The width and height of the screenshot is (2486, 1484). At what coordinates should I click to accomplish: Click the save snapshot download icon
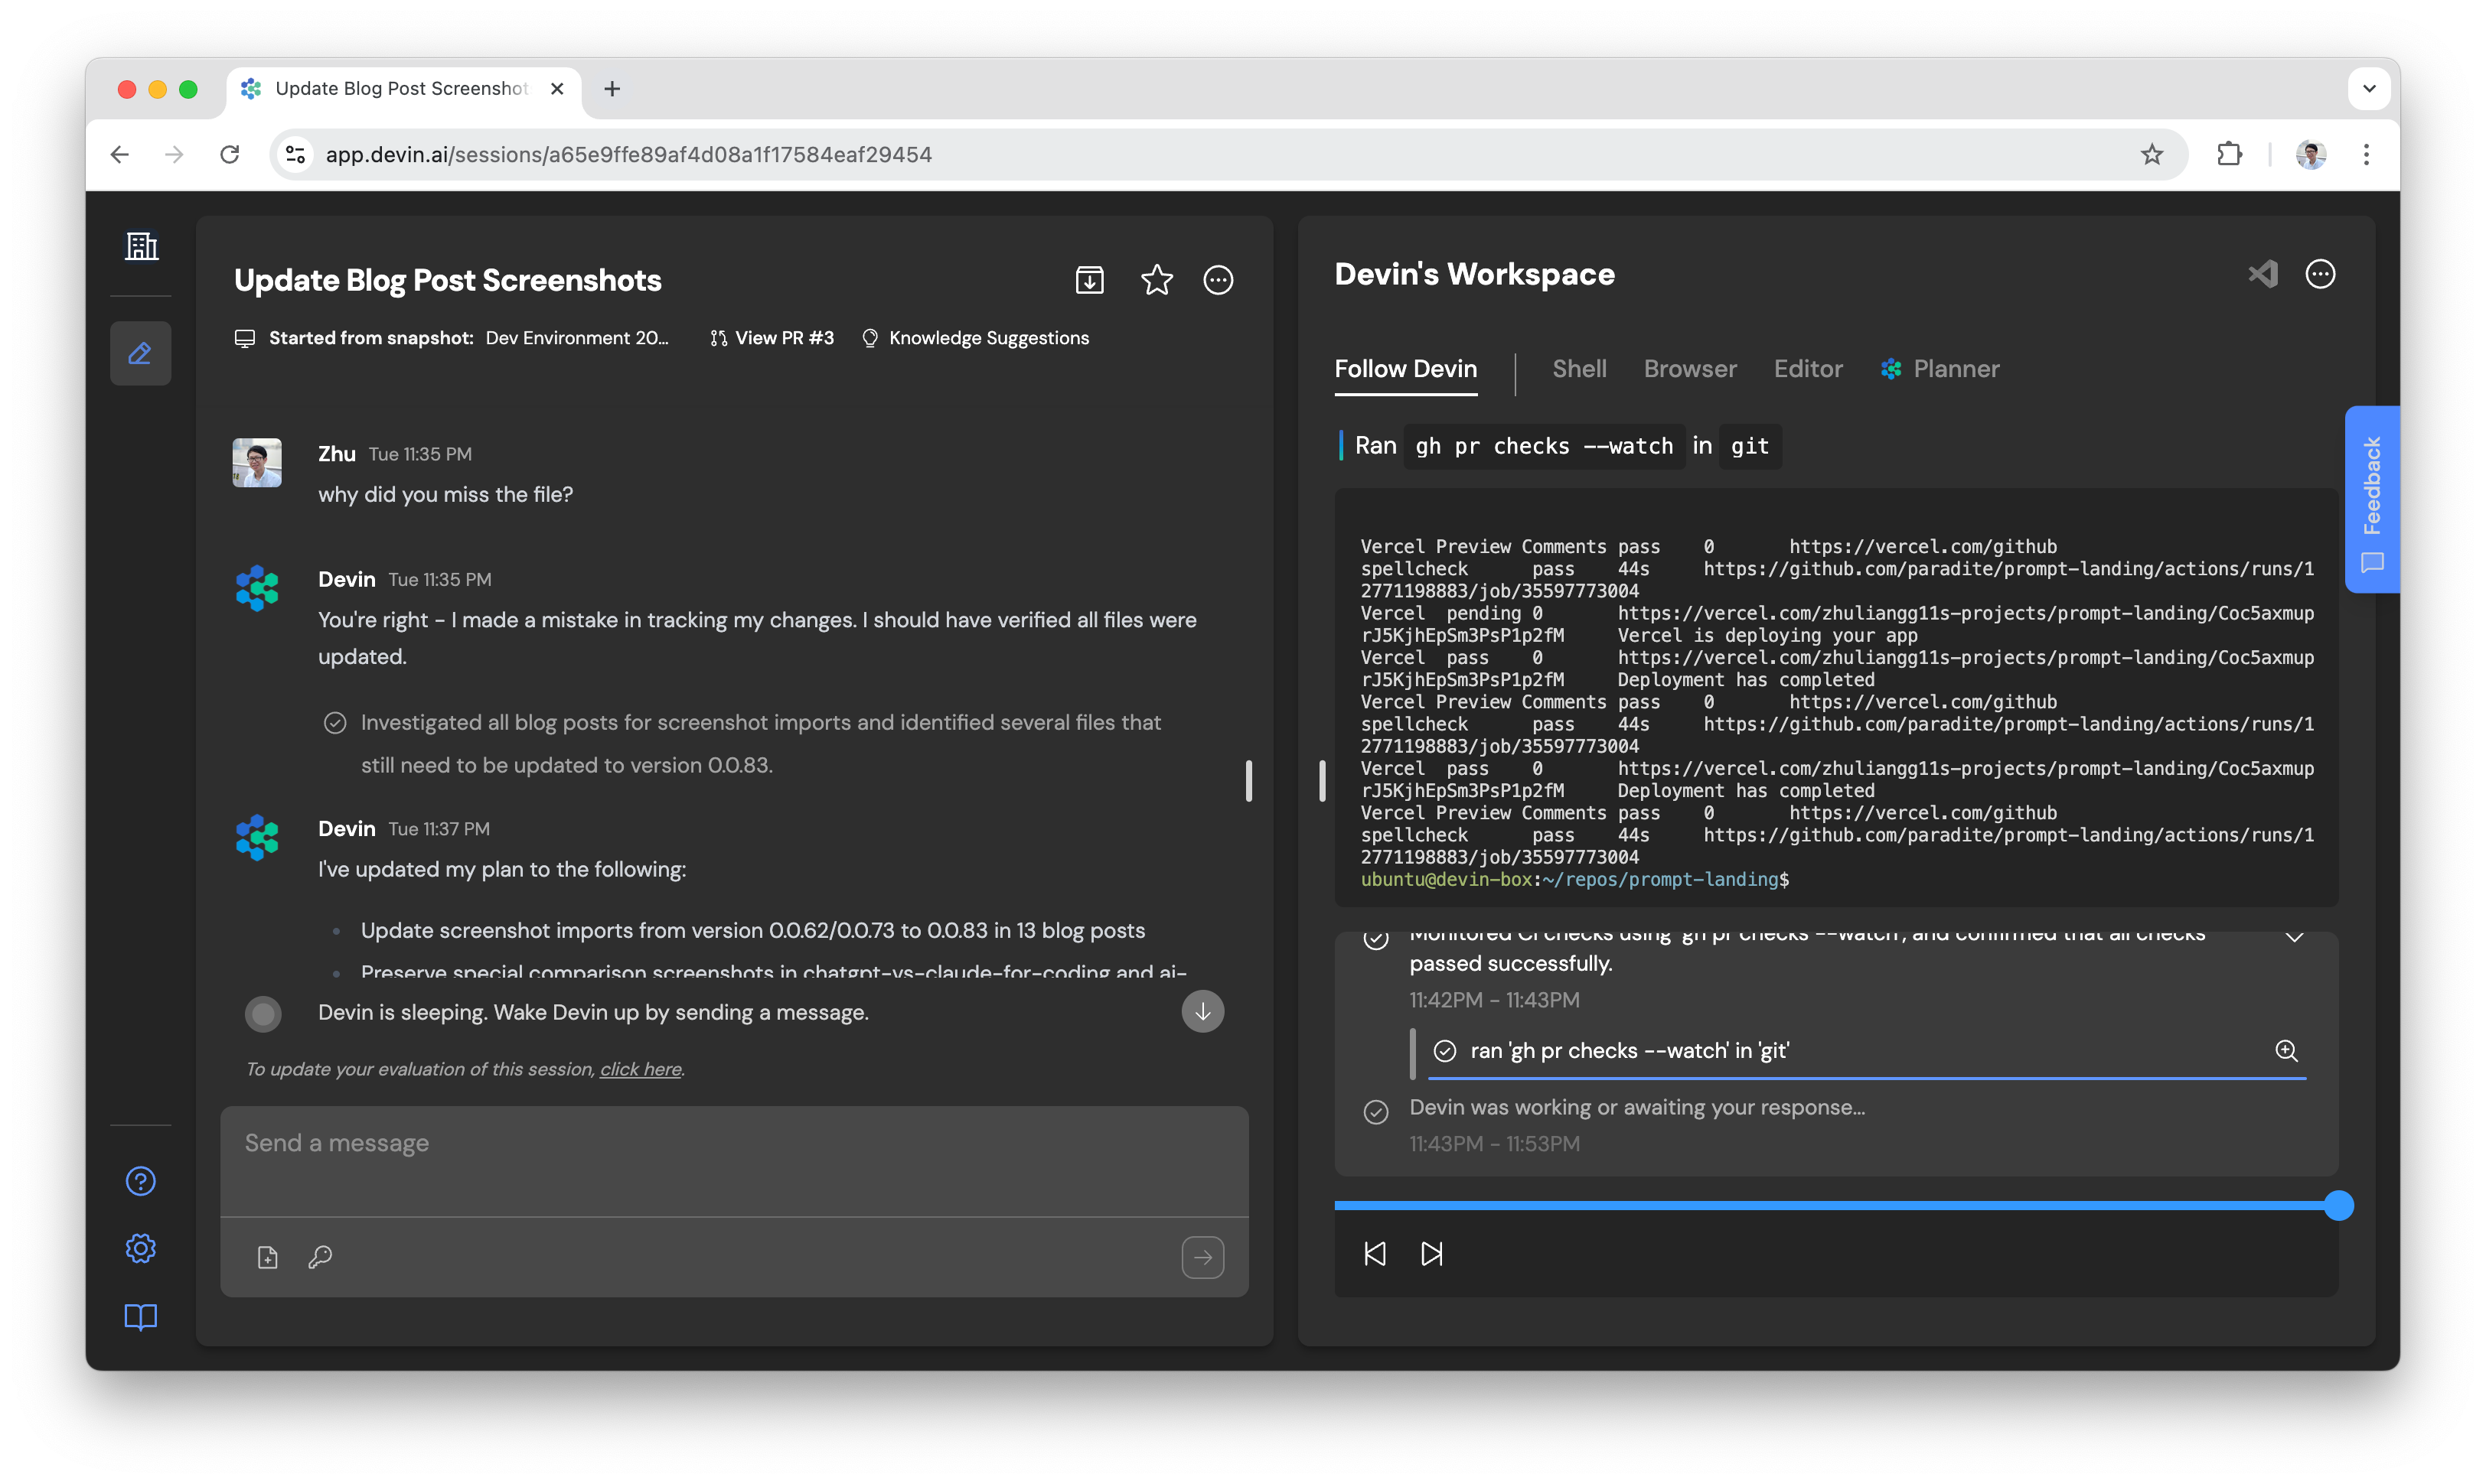point(1089,280)
